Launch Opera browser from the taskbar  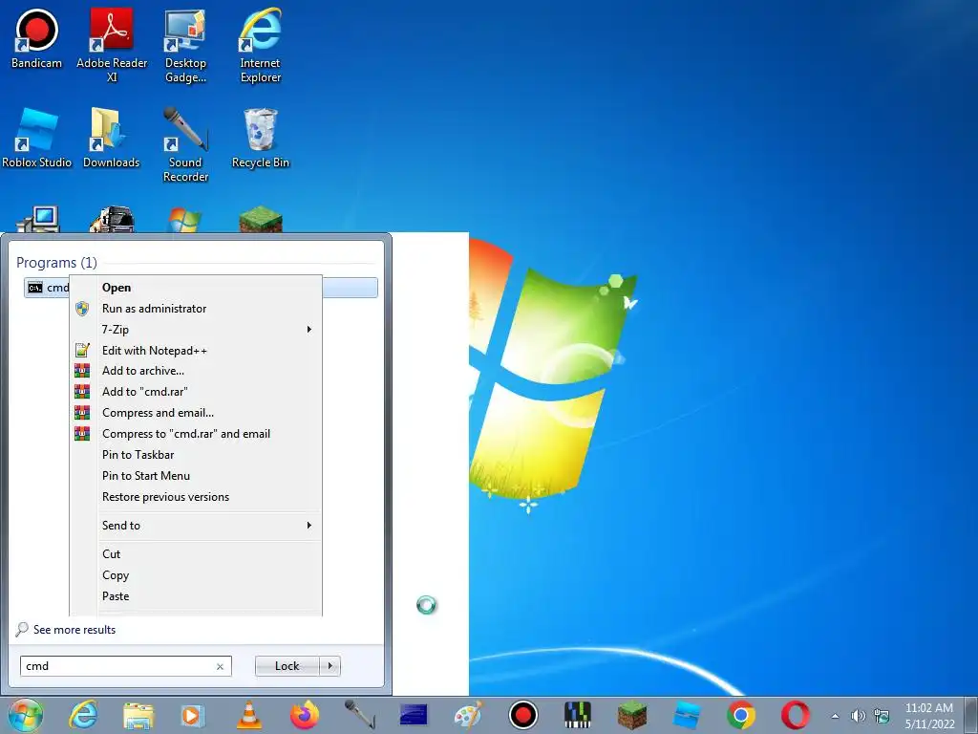pyautogui.click(x=796, y=715)
